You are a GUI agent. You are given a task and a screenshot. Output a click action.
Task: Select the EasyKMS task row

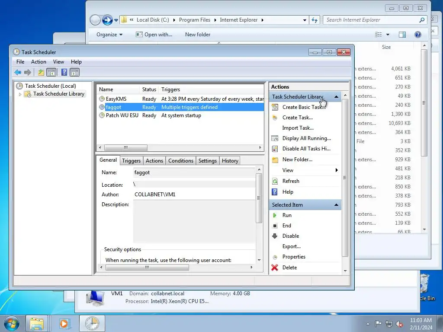pos(181,99)
